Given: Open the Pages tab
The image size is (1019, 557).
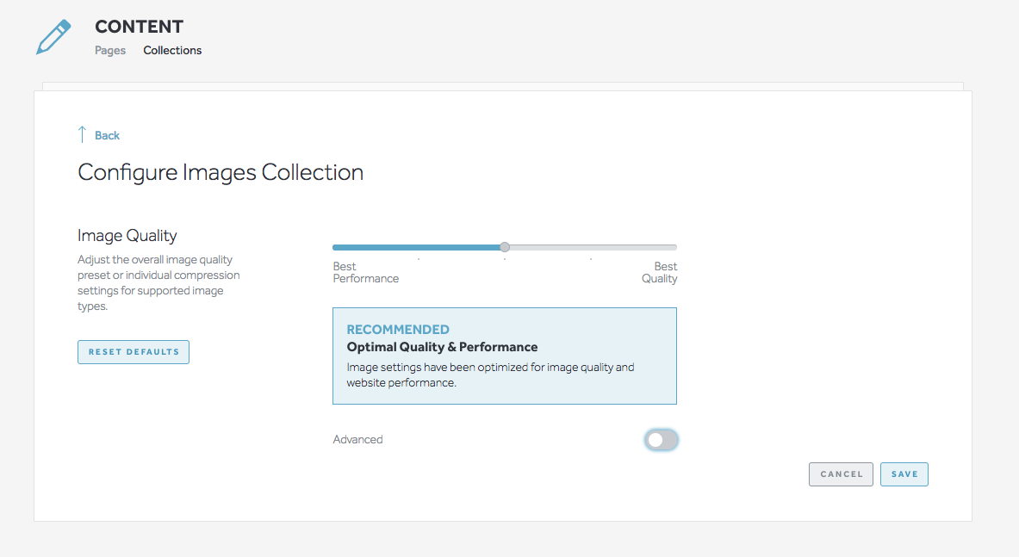Looking at the screenshot, I should pos(110,50).
